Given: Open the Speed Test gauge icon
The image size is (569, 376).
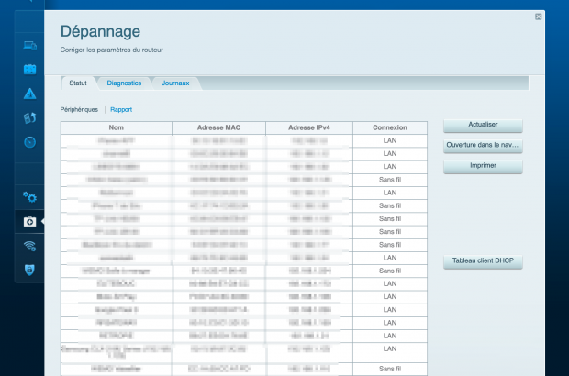Looking at the screenshot, I should [29, 142].
